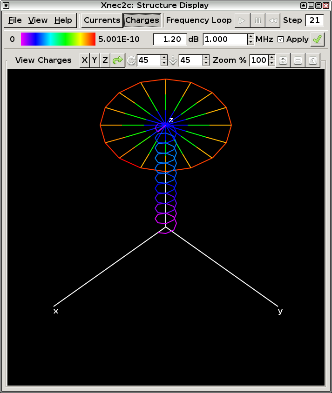Increase the rotation angle spinner
Viewport: 332px width, 393px height.
pos(164,58)
